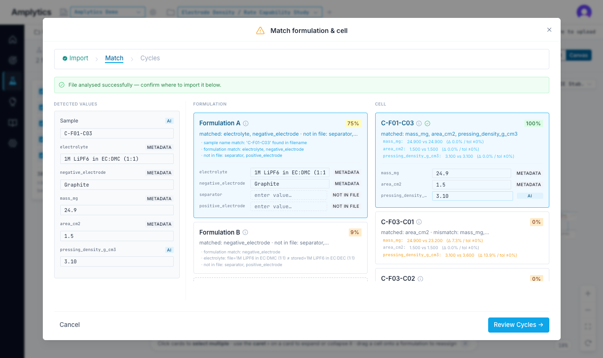
Task: Click the info icon next to C-F03-C02
Action: [x=420, y=279]
